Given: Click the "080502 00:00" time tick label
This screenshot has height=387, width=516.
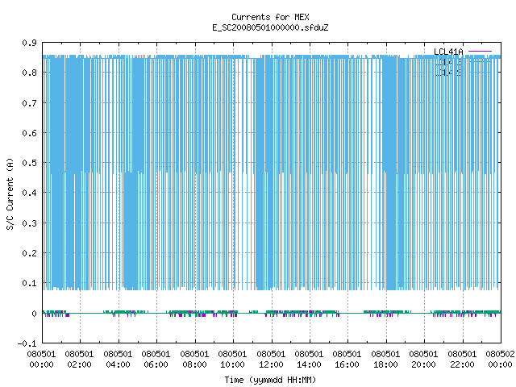Looking at the screenshot, I should (x=500, y=360).
